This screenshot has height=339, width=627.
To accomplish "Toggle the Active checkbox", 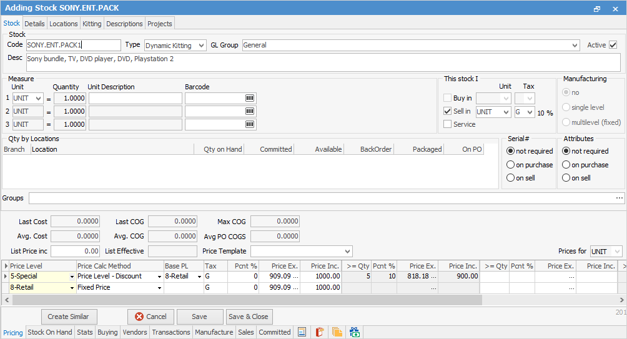I will (x=613, y=45).
